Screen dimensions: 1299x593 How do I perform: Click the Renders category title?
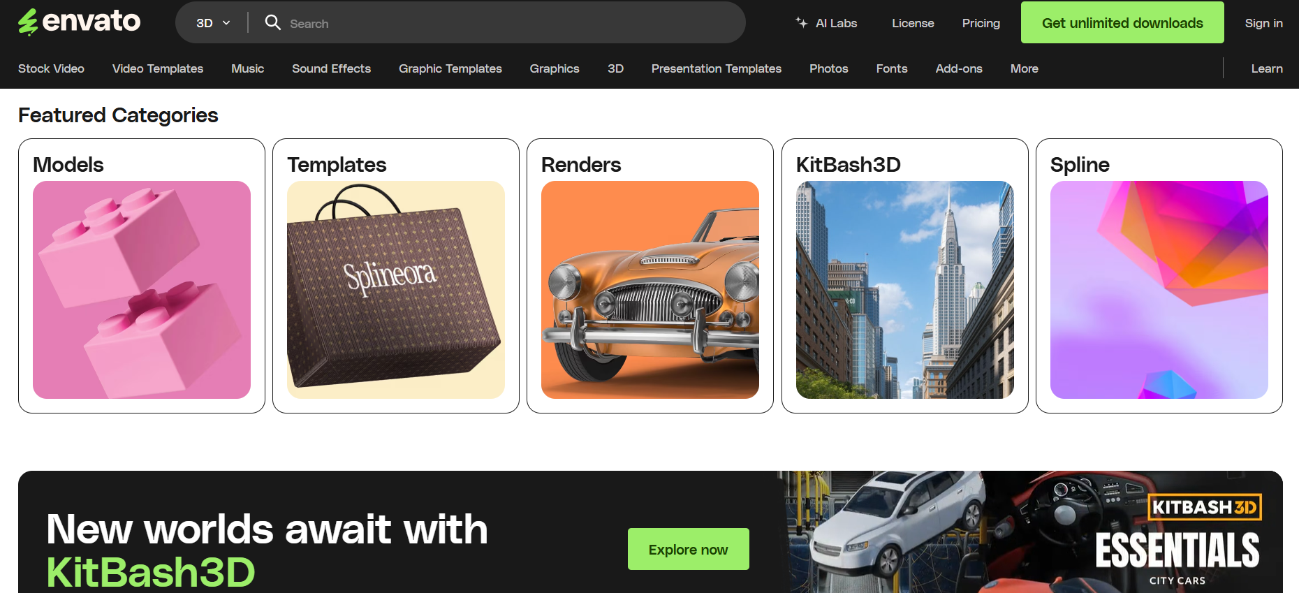pyautogui.click(x=581, y=165)
